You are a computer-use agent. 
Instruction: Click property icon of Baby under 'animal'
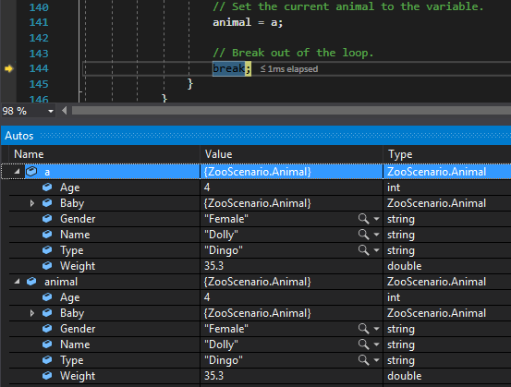coord(47,313)
